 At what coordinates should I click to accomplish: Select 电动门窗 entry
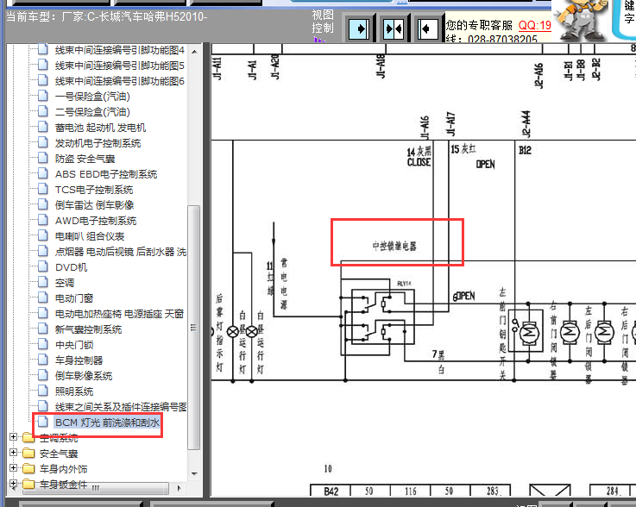(x=74, y=298)
